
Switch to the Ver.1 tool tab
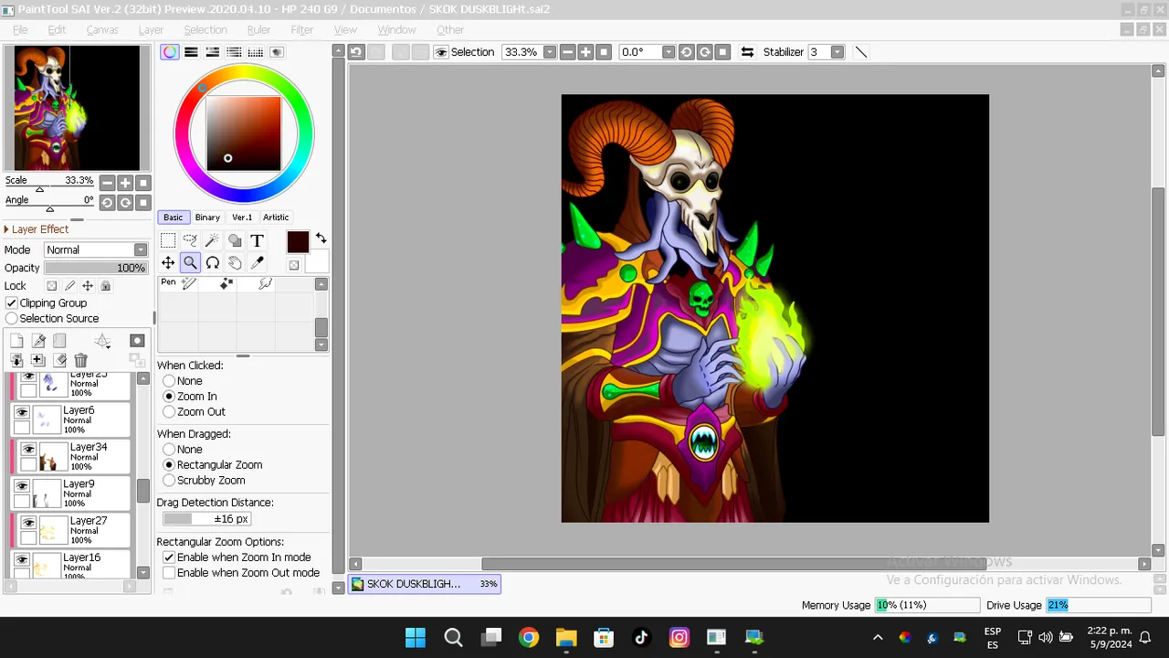pos(242,218)
